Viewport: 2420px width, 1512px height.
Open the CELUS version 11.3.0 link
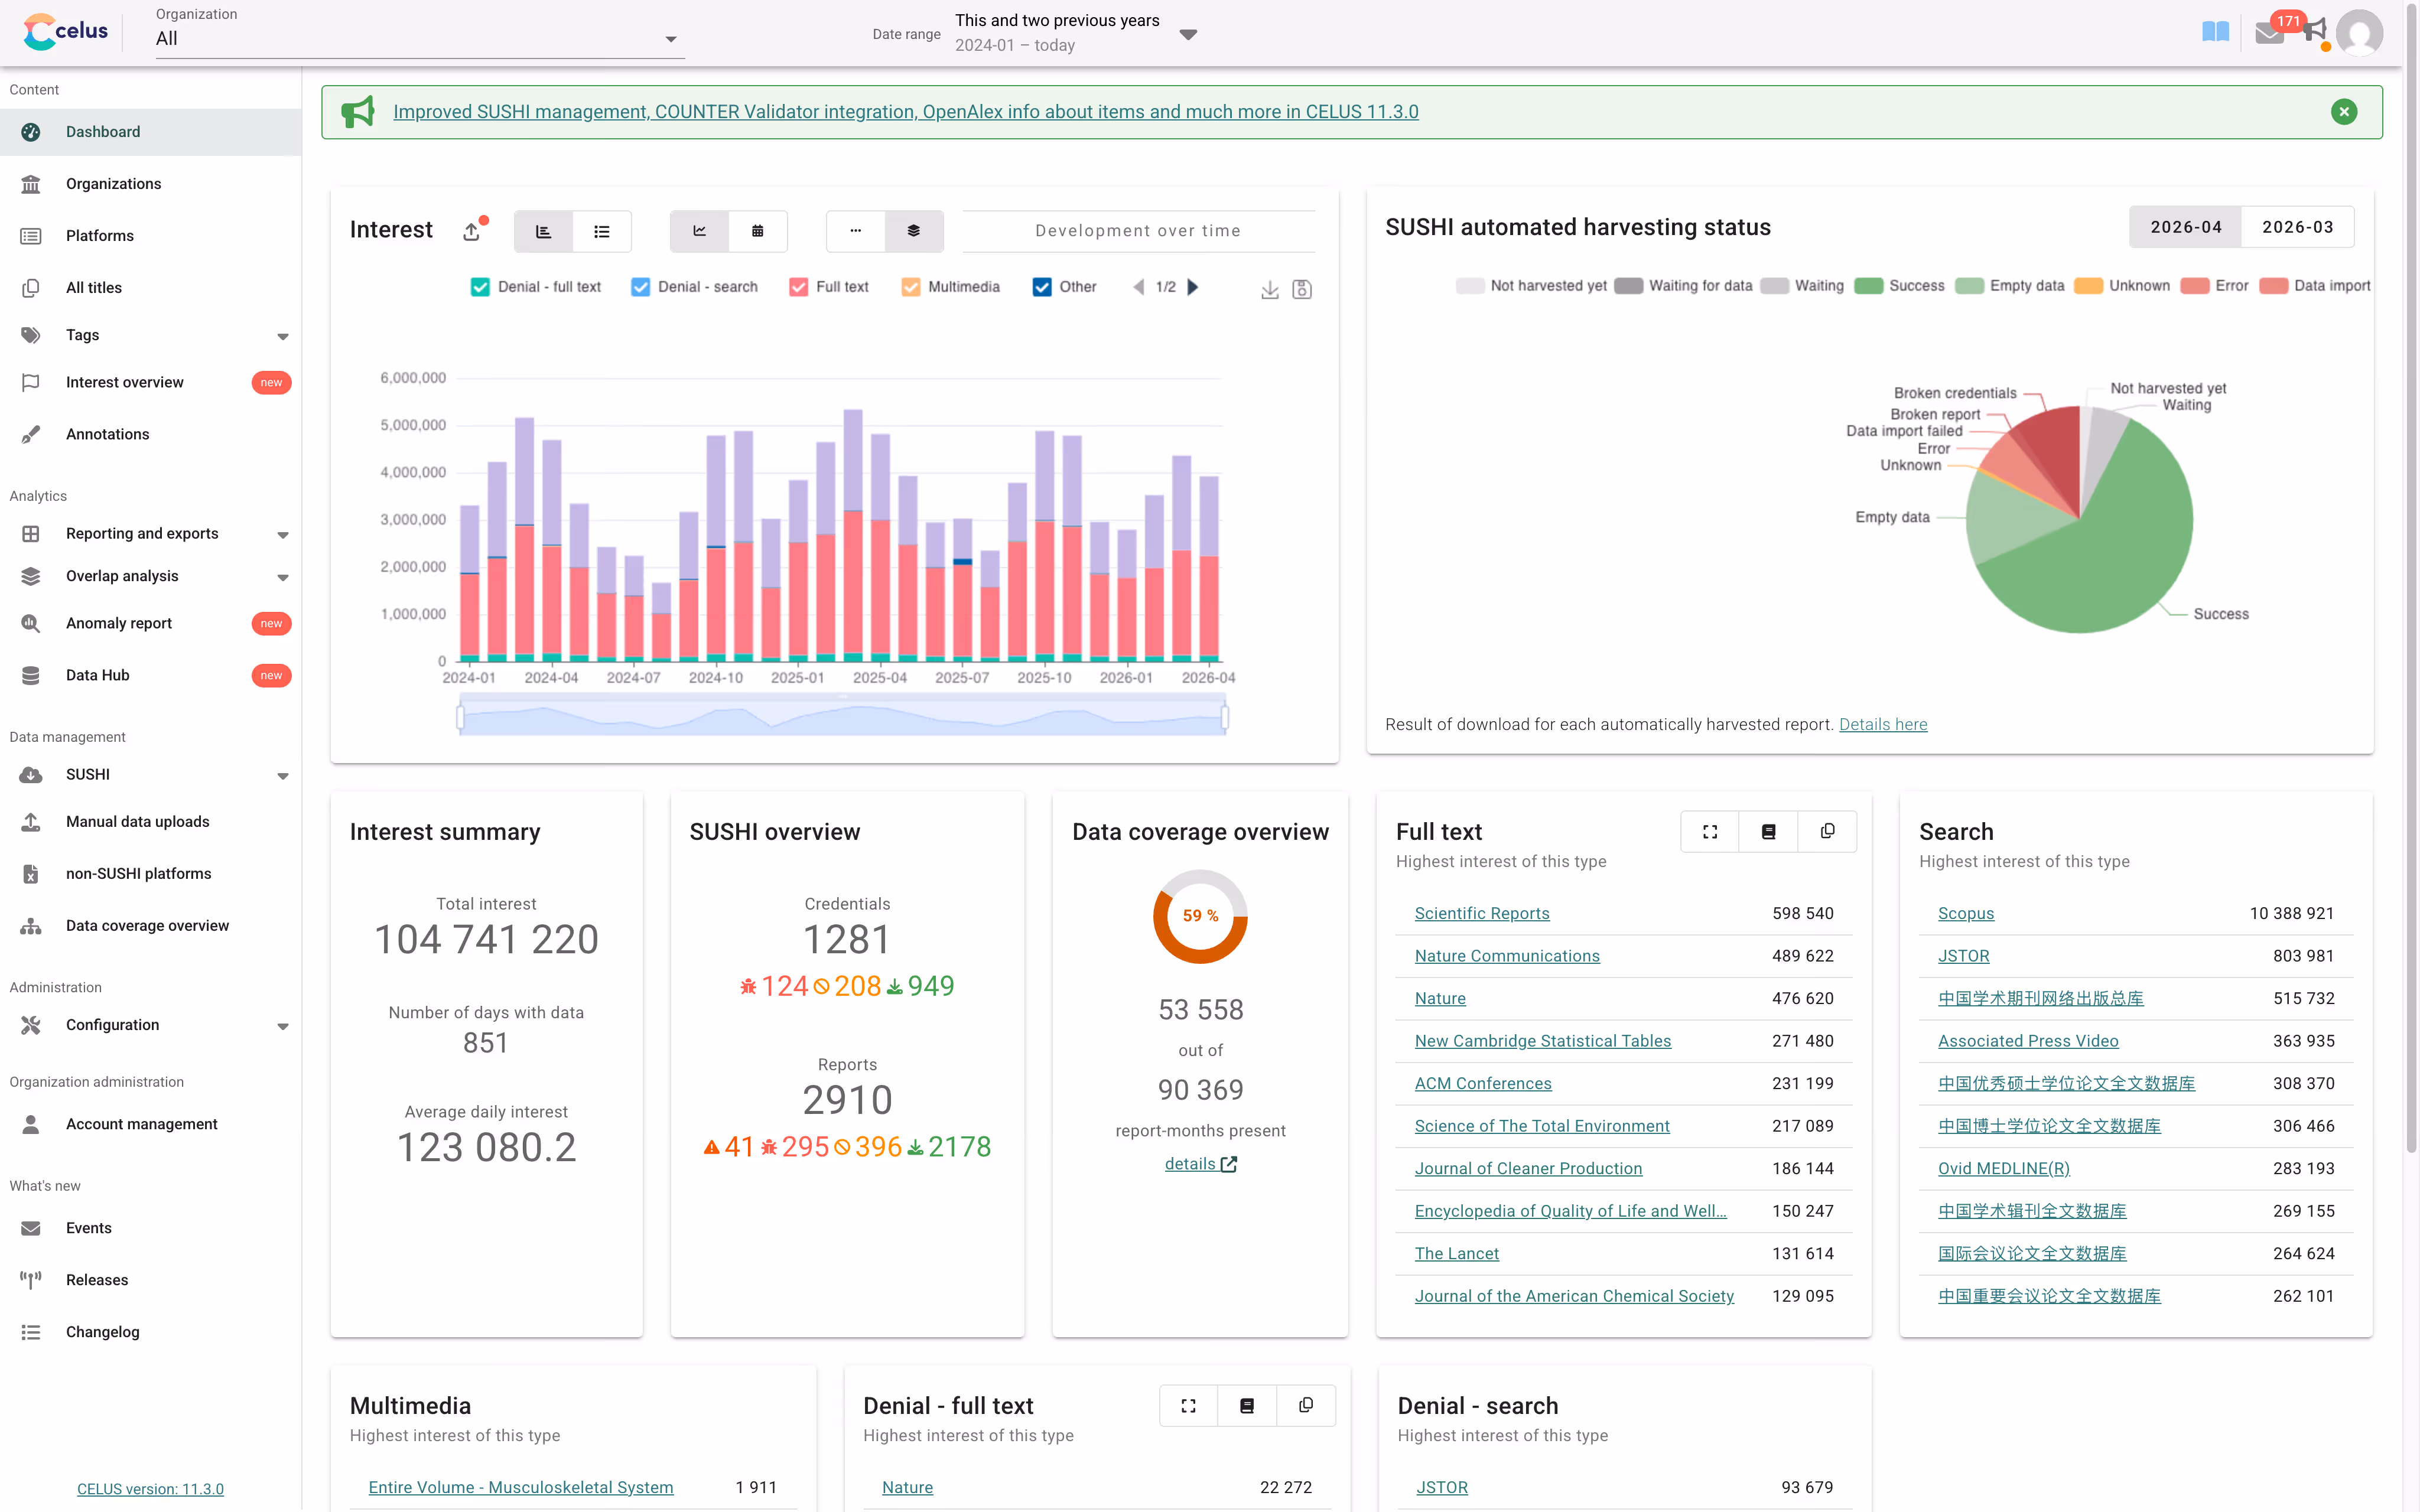[151, 1489]
